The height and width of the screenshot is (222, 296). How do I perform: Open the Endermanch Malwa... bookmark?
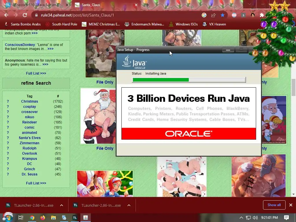click(145, 24)
